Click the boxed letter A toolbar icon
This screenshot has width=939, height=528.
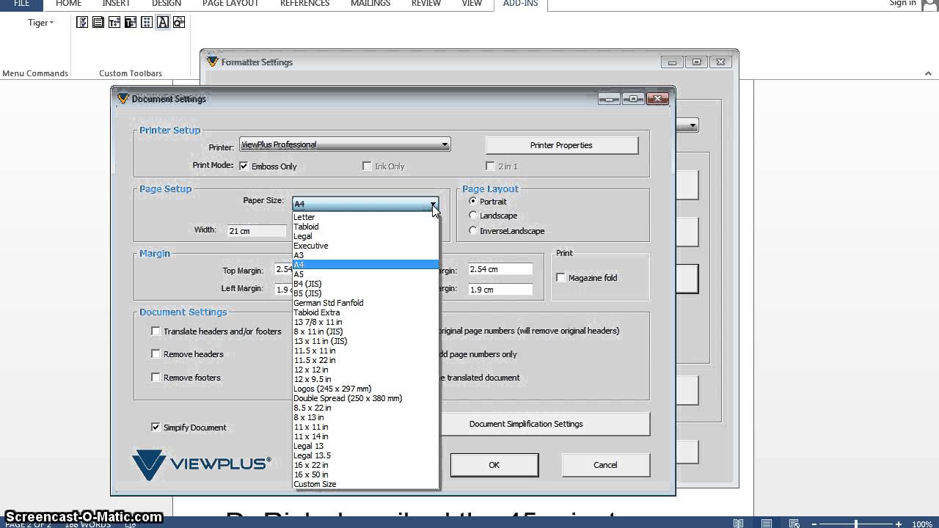[x=163, y=23]
